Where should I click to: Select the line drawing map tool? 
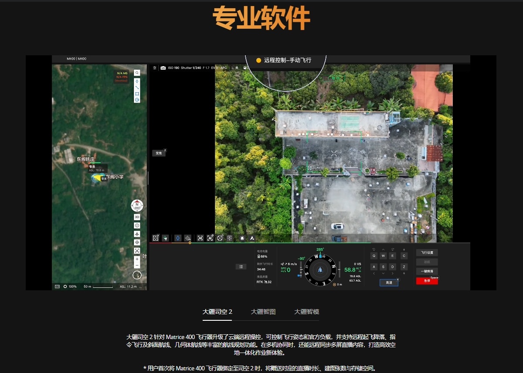point(137,87)
